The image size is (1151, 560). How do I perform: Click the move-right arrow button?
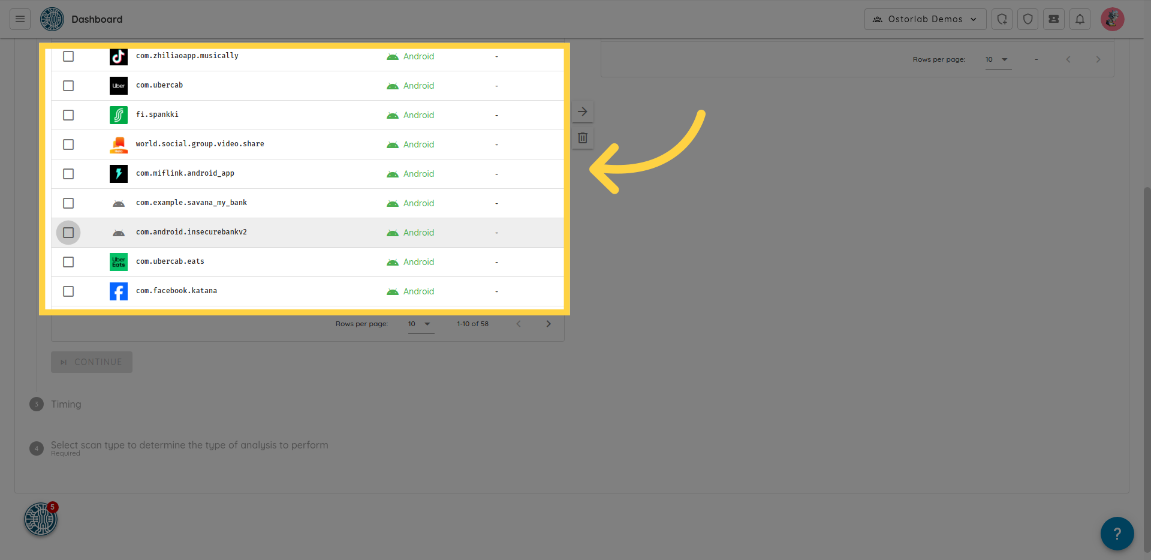tap(582, 112)
